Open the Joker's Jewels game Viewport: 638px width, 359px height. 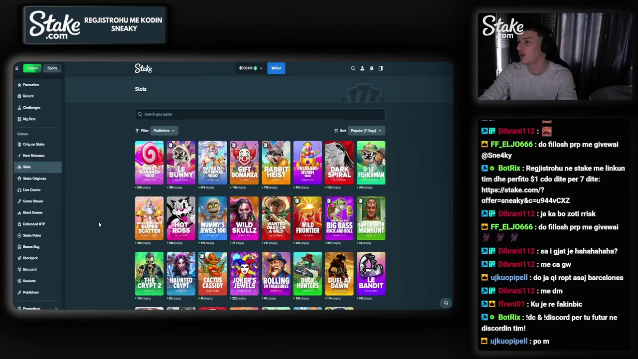pos(244,274)
